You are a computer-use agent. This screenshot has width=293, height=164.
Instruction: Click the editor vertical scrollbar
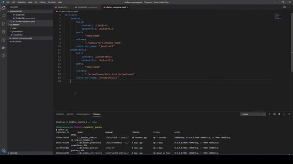click(292, 42)
